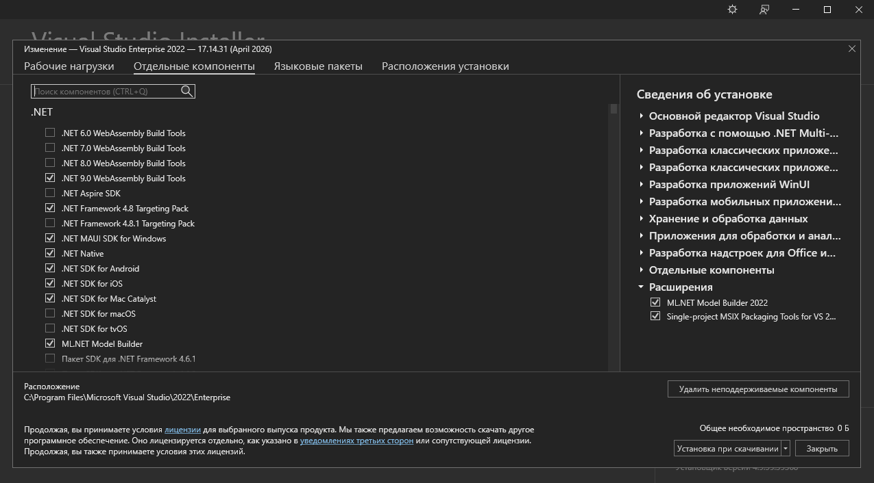This screenshot has height=483, width=874.
Task: Open the лицензии hyperlink
Action: pyautogui.click(x=182, y=430)
